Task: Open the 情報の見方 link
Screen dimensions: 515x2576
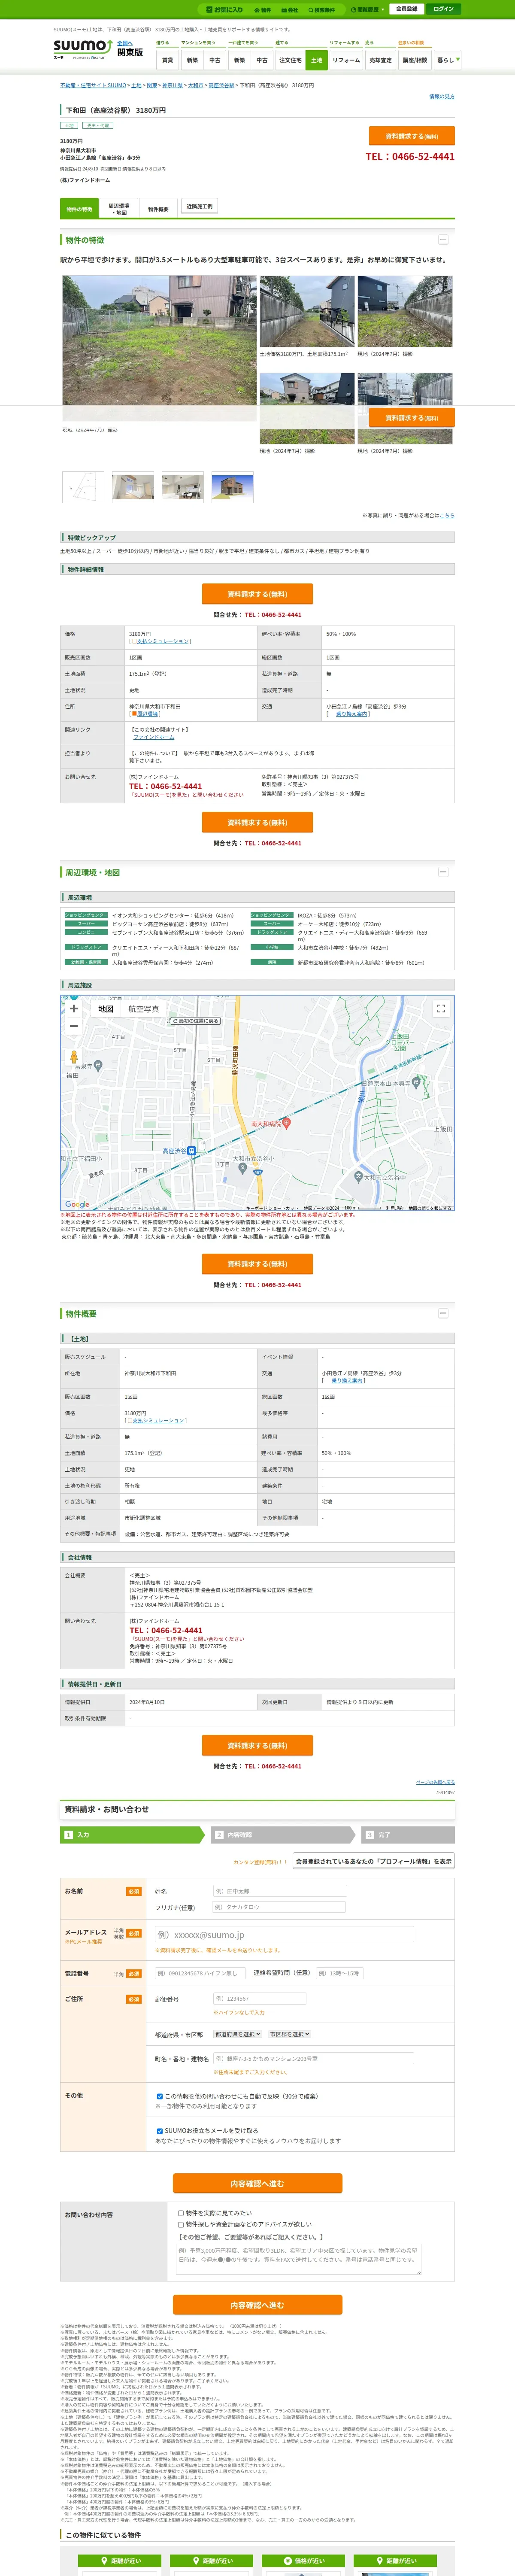Action: pyautogui.click(x=442, y=97)
